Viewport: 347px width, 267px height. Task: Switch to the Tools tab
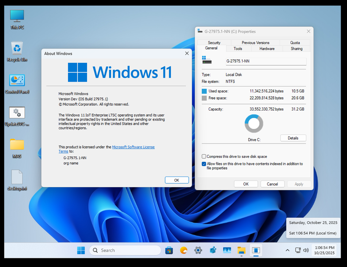[238, 49]
